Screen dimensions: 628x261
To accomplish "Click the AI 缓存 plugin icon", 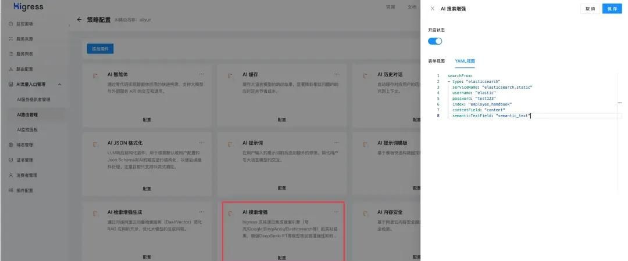I will click(230, 75).
